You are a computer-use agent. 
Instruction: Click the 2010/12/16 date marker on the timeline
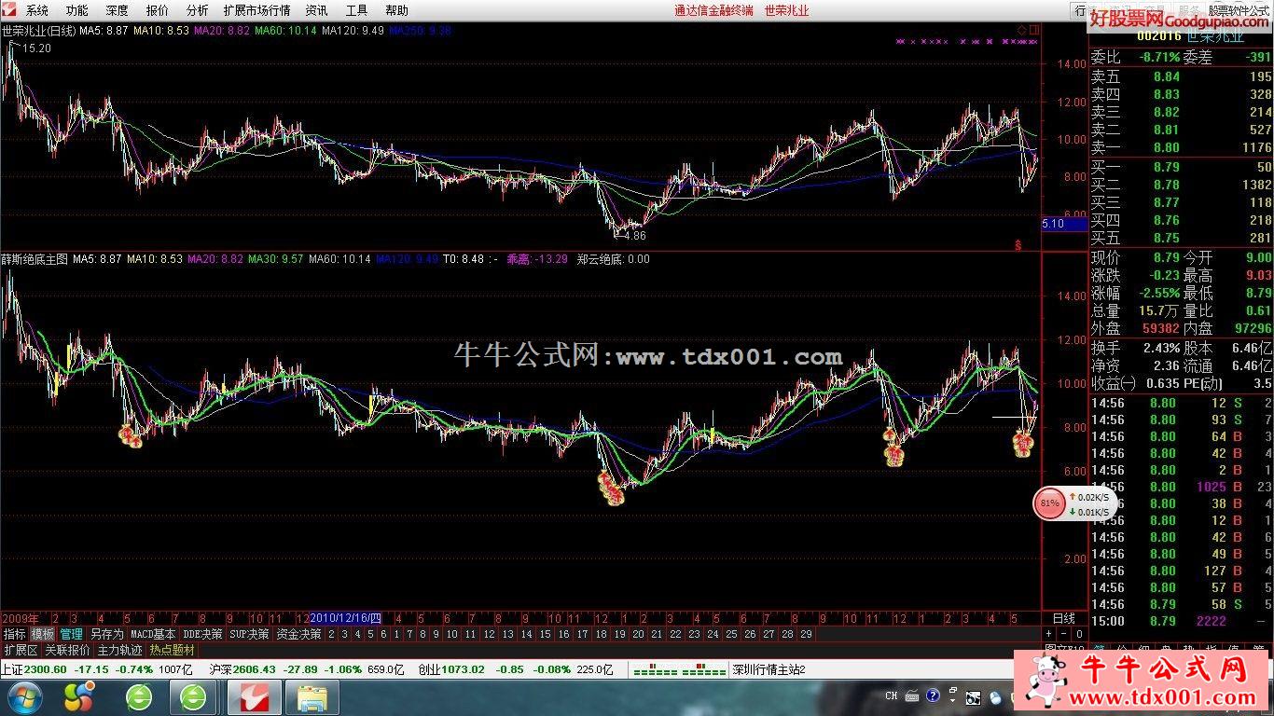(346, 618)
